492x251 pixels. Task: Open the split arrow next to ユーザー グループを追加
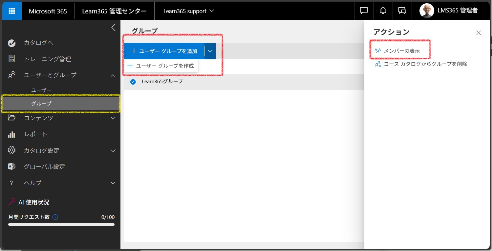[x=210, y=51]
